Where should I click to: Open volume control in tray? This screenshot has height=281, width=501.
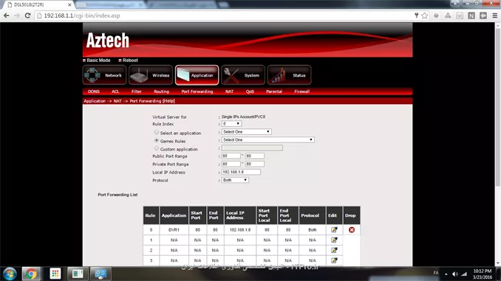coord(455,274)
